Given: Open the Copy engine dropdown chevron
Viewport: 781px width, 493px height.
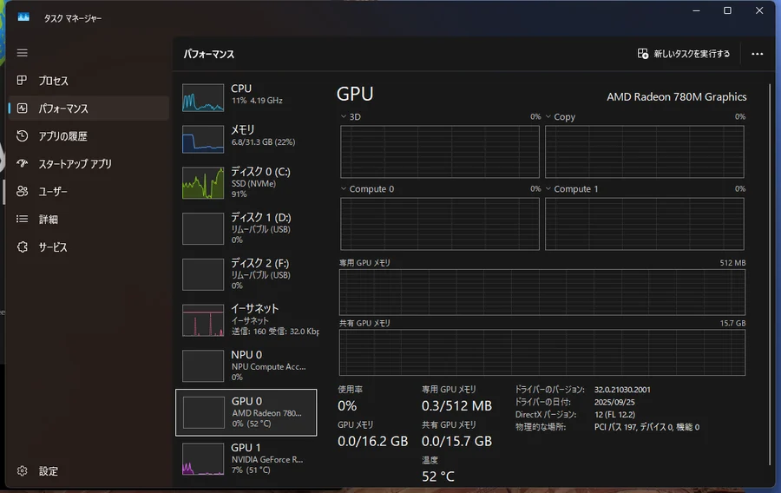Looking at the screenshot, I should point(548,116).
